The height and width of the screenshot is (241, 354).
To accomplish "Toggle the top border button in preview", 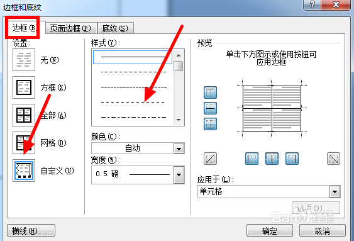I will click(x=210, y=92).
